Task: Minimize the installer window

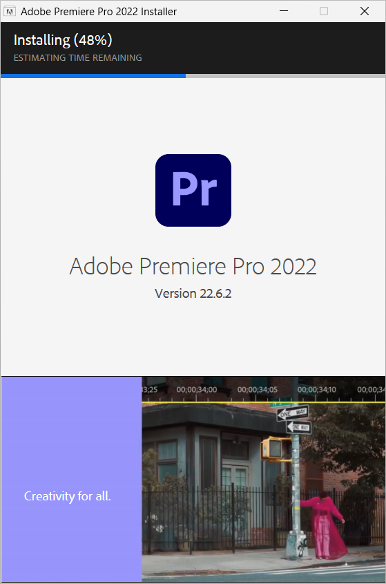Action: click(284, 11)
